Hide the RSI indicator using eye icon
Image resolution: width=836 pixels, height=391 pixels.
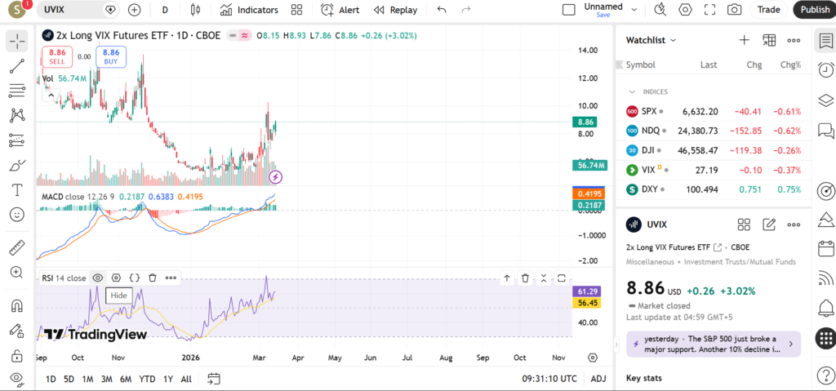(x=98, y=278)
